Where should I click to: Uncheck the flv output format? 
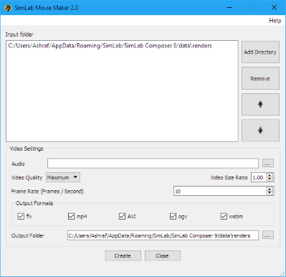21,217
